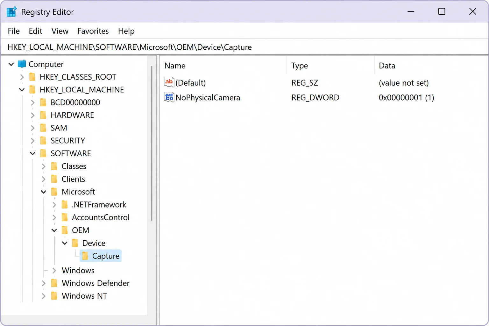Select the Capture key label

point(106,256)
